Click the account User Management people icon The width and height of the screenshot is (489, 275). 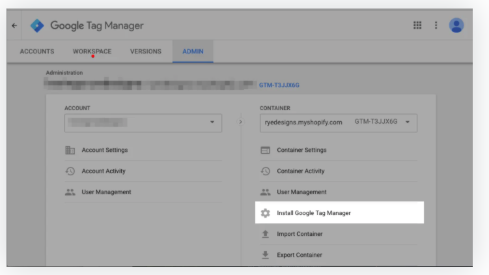70,192
